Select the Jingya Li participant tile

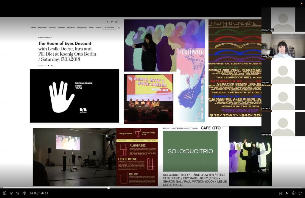coord(283,72)
